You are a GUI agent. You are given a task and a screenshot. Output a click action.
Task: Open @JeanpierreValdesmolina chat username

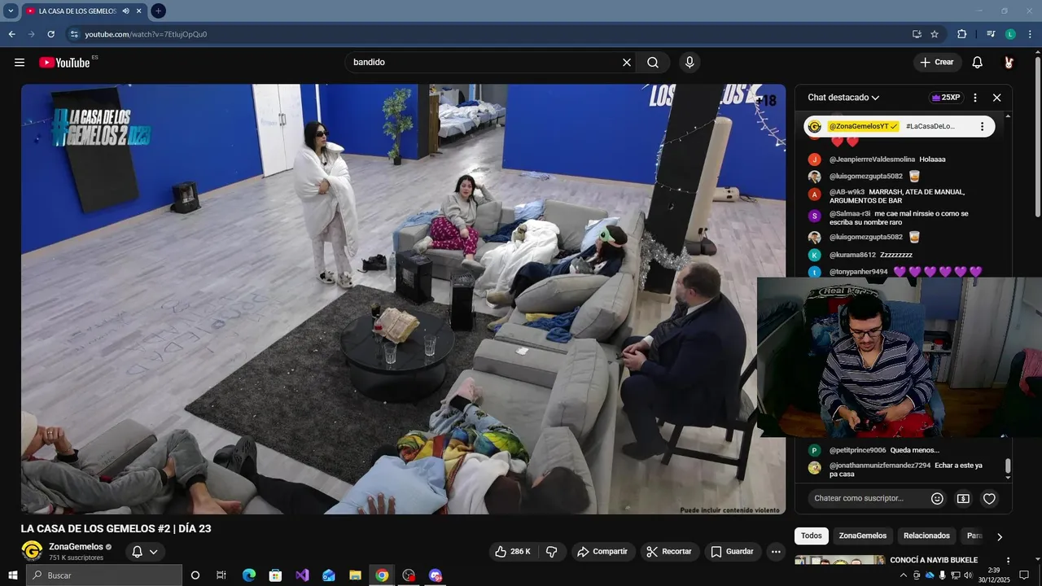click(x=872, y=160)
